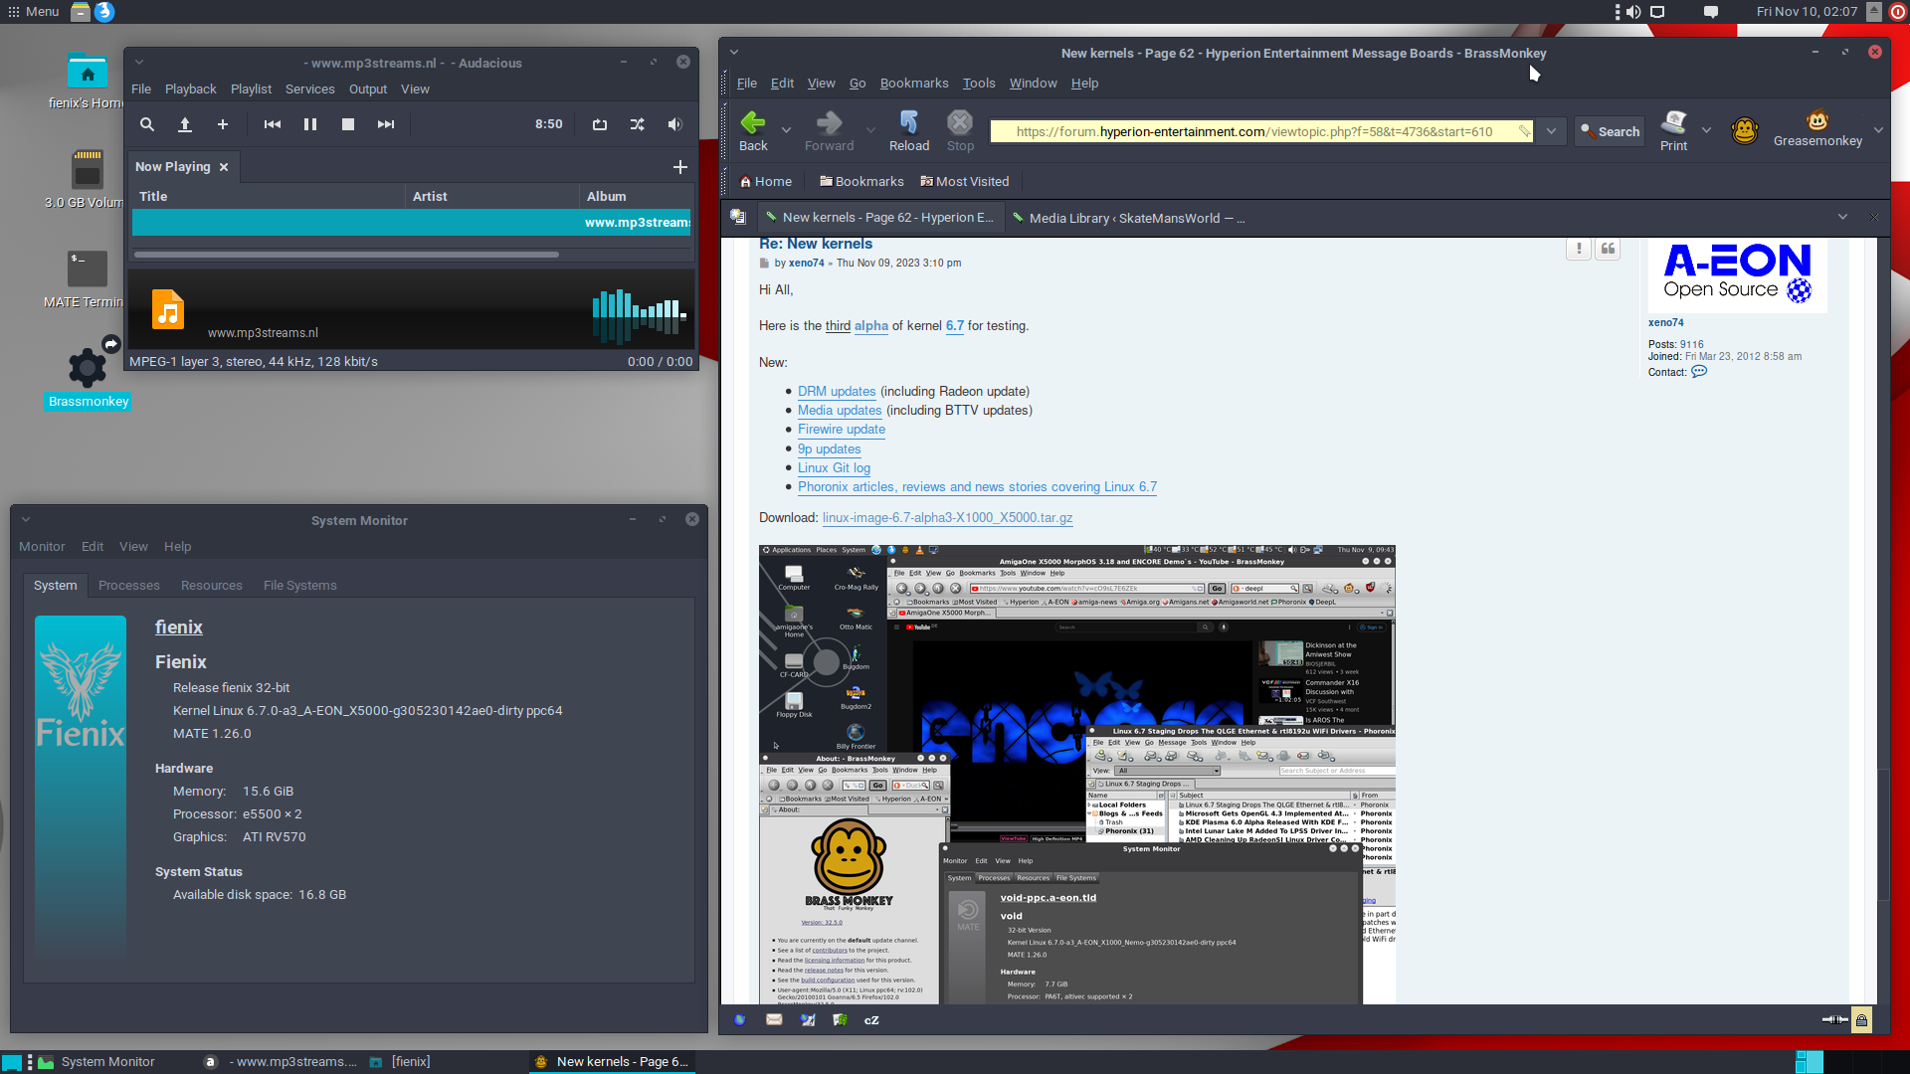Click the Stop button in Audacious
1910x1074 pixels.
(x=348, y=124)
